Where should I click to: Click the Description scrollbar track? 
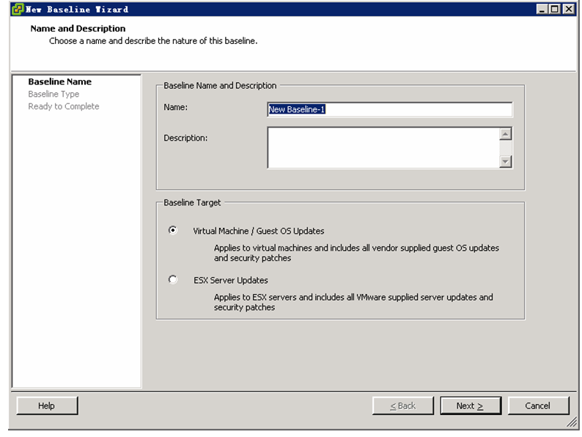(505, 147)
